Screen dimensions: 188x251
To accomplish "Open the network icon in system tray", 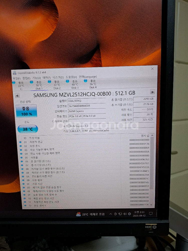I will (120, 214).
